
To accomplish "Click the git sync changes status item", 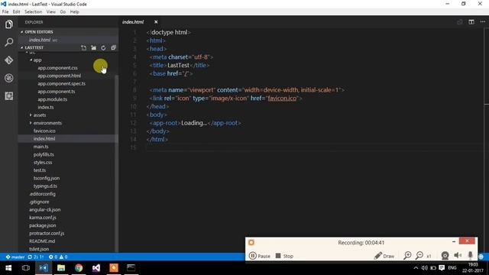I will click(36, 257).
